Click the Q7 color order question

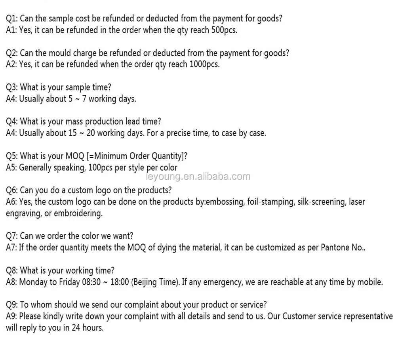tap(70, 236)
